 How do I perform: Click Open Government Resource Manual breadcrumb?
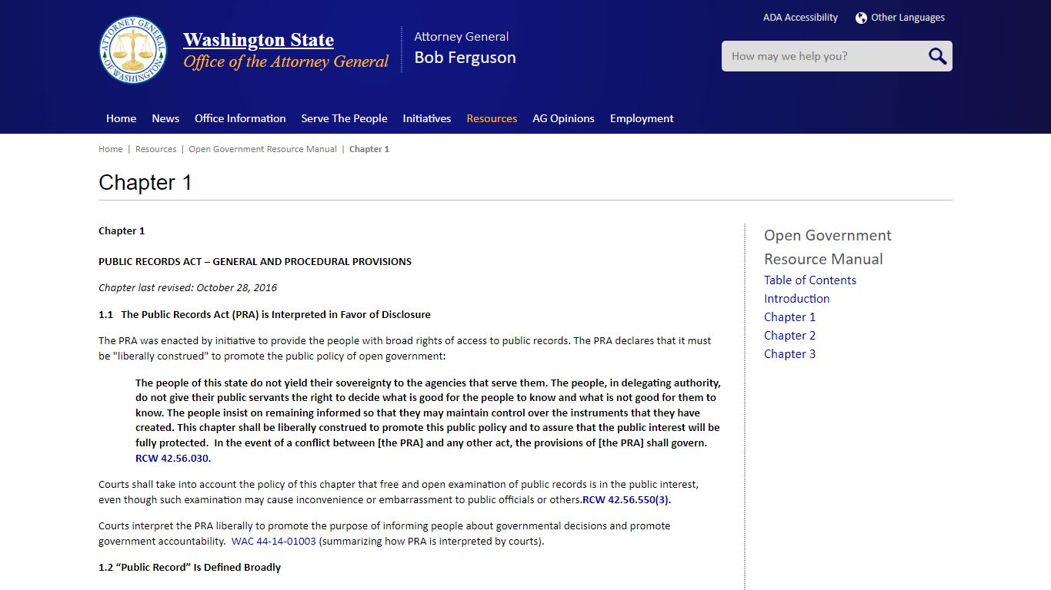[x=262, y=149]
